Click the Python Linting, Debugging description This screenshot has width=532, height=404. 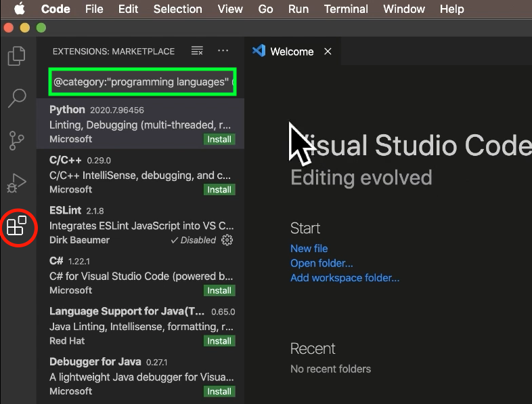[x=140, y=125]
